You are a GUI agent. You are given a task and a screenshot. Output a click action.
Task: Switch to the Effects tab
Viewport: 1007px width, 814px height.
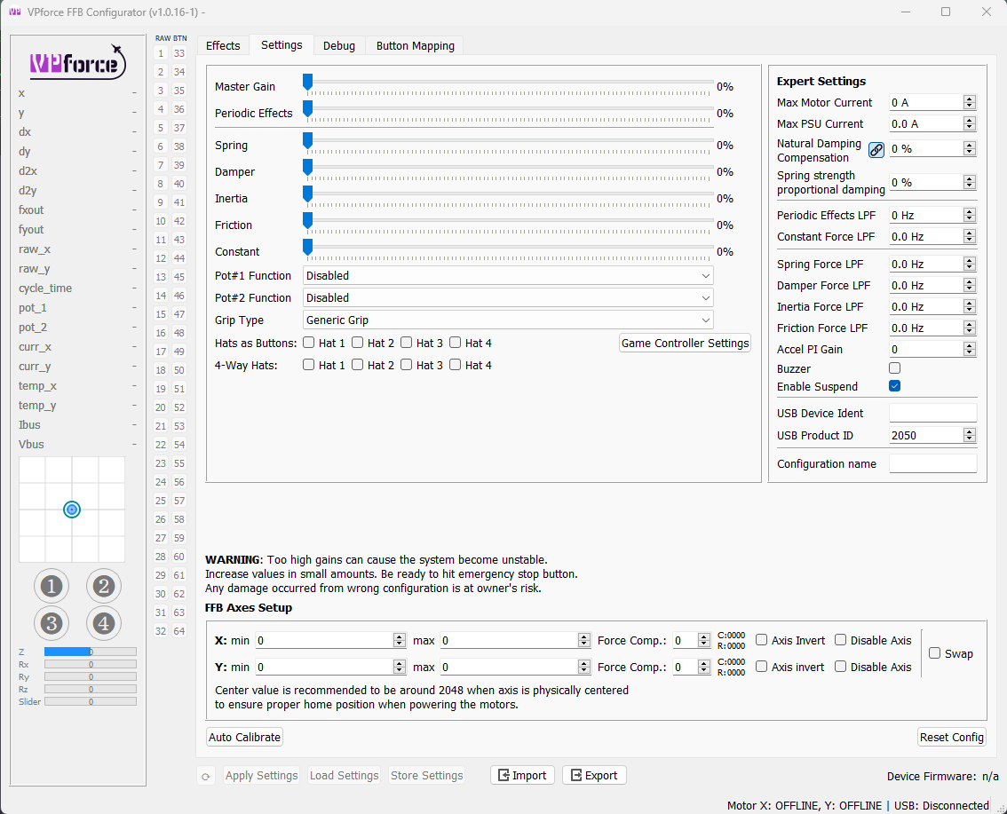click(x=223, y=45)
